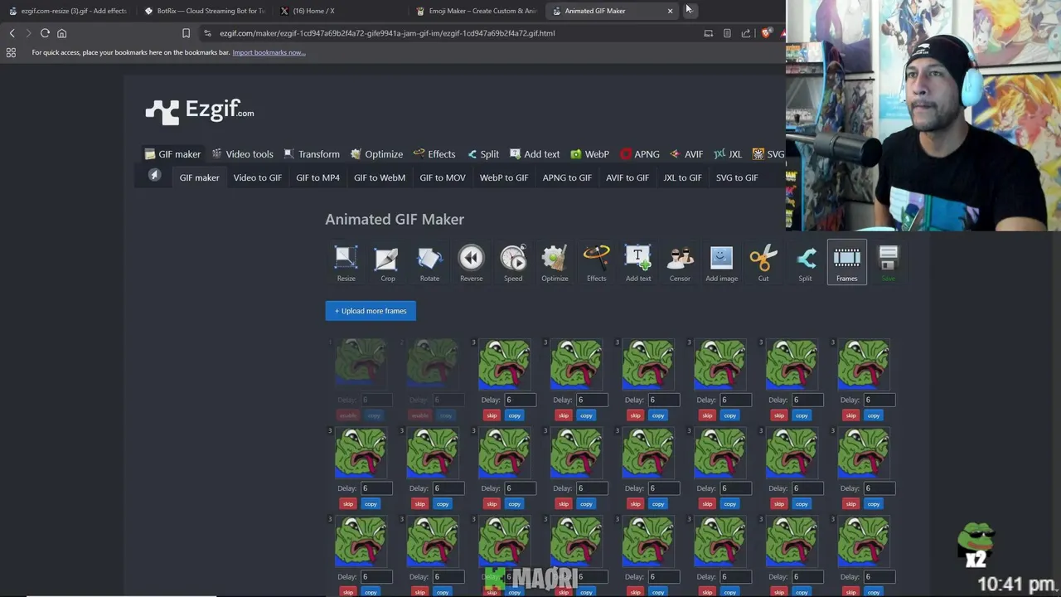Screen dimensions: 1061x597
Task: Select the Resize tool icon
Action: click(346, 263)
